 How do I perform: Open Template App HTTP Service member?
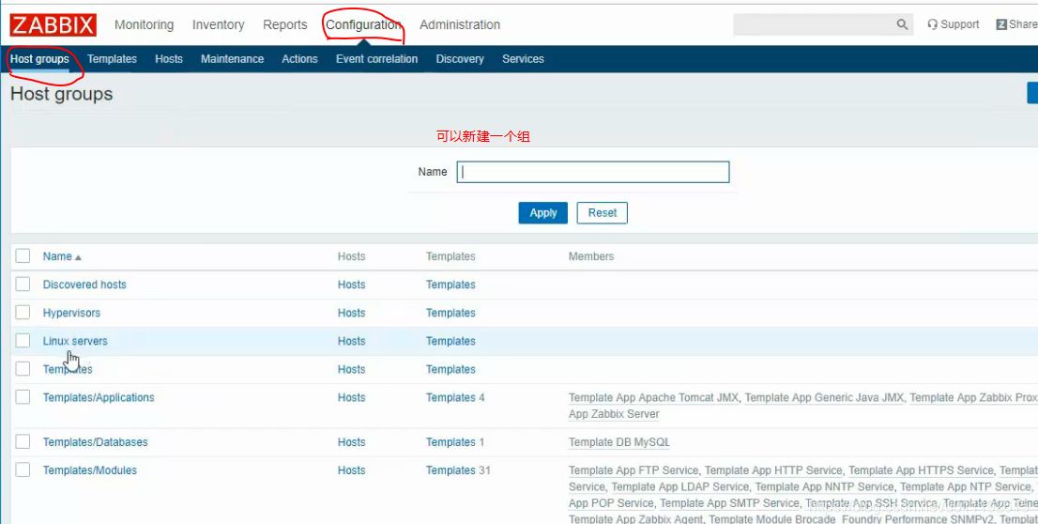tap(773, 470)
